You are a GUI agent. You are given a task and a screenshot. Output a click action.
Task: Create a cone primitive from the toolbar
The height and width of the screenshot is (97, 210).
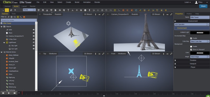coord(47,10)
